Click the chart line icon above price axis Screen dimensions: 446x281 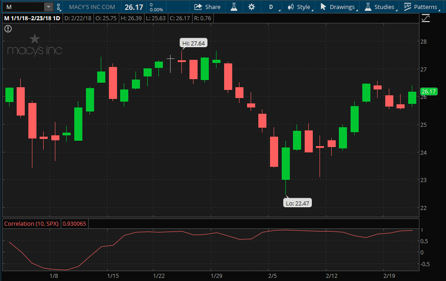point(426,18)
